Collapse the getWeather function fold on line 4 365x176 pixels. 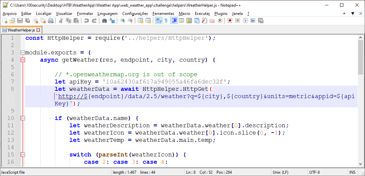[23, 60]
